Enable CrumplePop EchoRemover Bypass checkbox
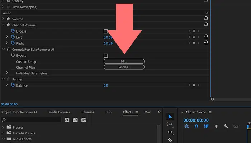This screenshot has width=251, height=143. click(106, 55)
